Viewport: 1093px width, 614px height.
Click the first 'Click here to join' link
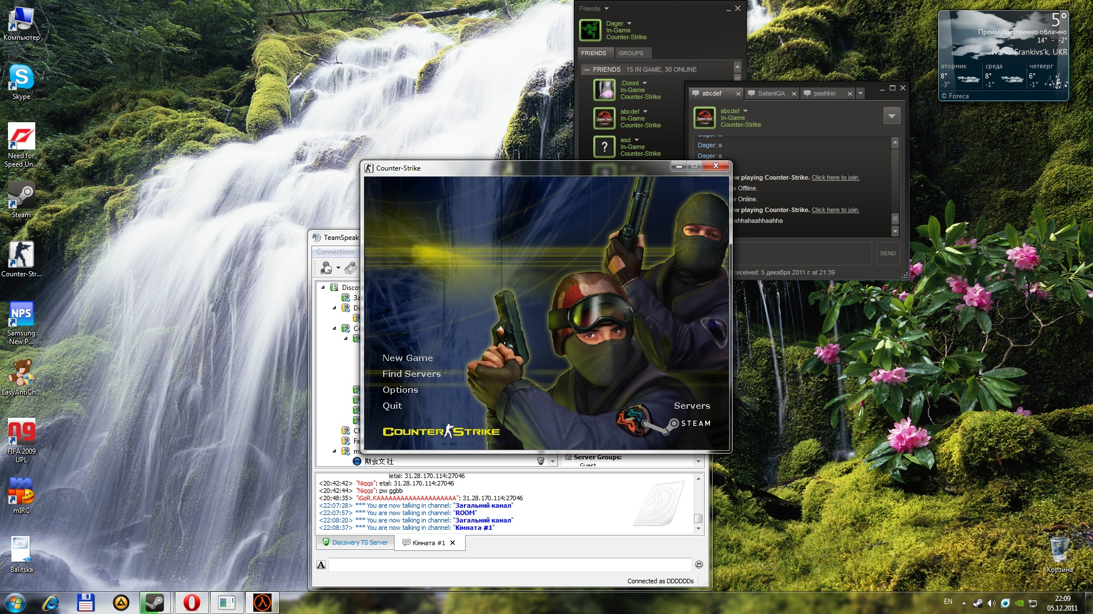point(835,178)
